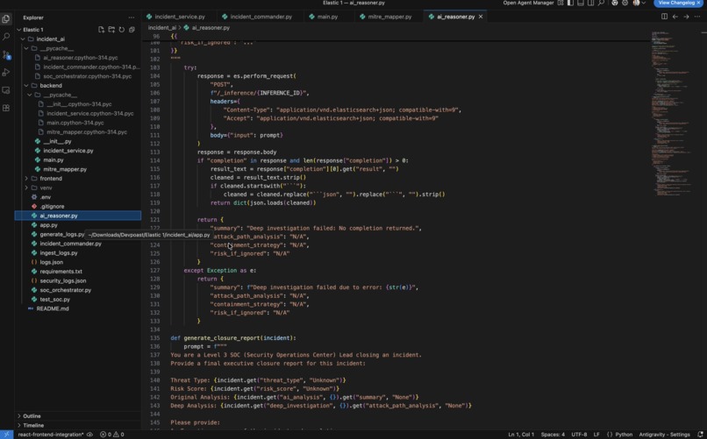
Task: Click the New File icon in Explorer
Action: tap(101, 29)
